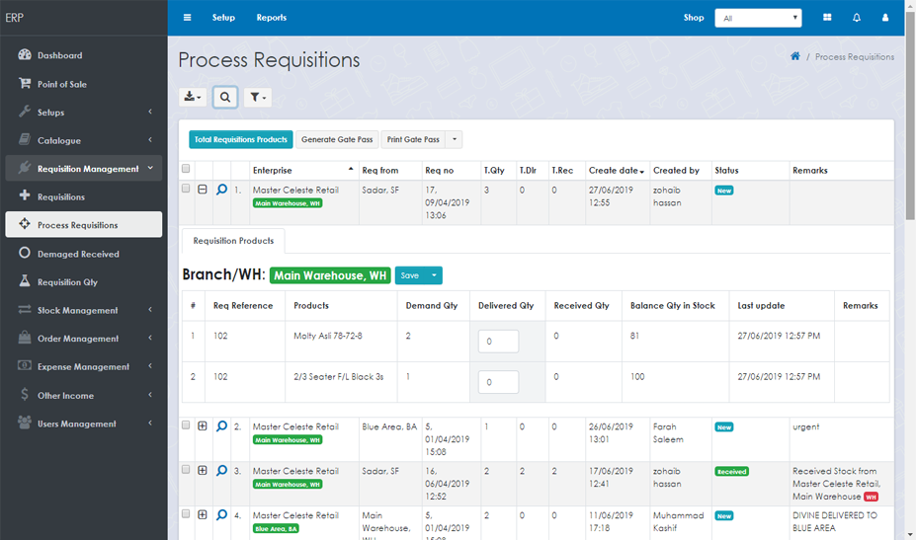Toggle the select-all checkbox in table header

tap(186, 170)
